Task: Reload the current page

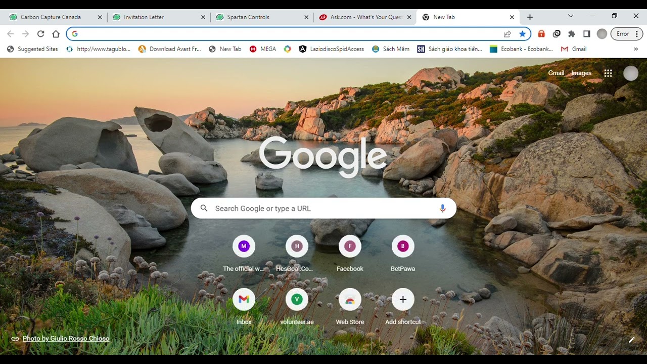Action: pos(40,34)
